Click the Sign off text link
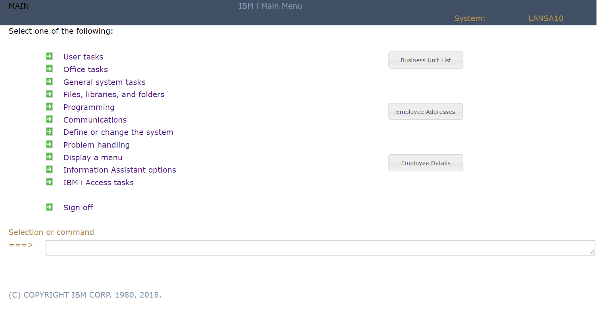Image resolution: width=597 pixels, height=319 pixels. point(78,208)
